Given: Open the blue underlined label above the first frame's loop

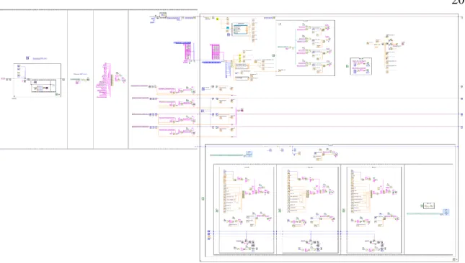Looking at the screenshot, I should coord(40,58).
